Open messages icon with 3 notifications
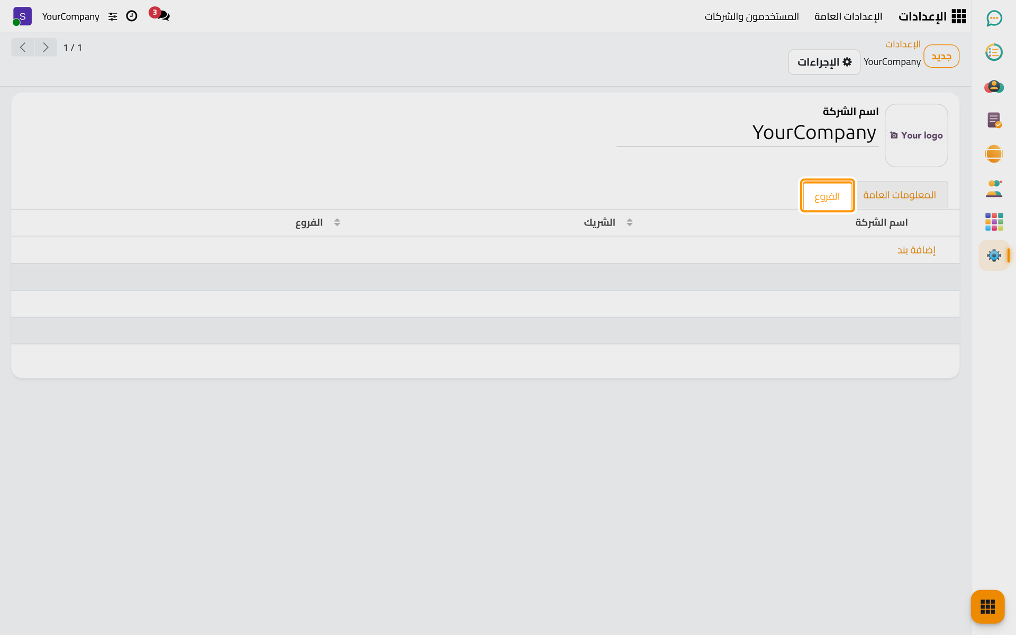Image resolution: width=1016 pixels, height=635 pixels. pos(160,15)
